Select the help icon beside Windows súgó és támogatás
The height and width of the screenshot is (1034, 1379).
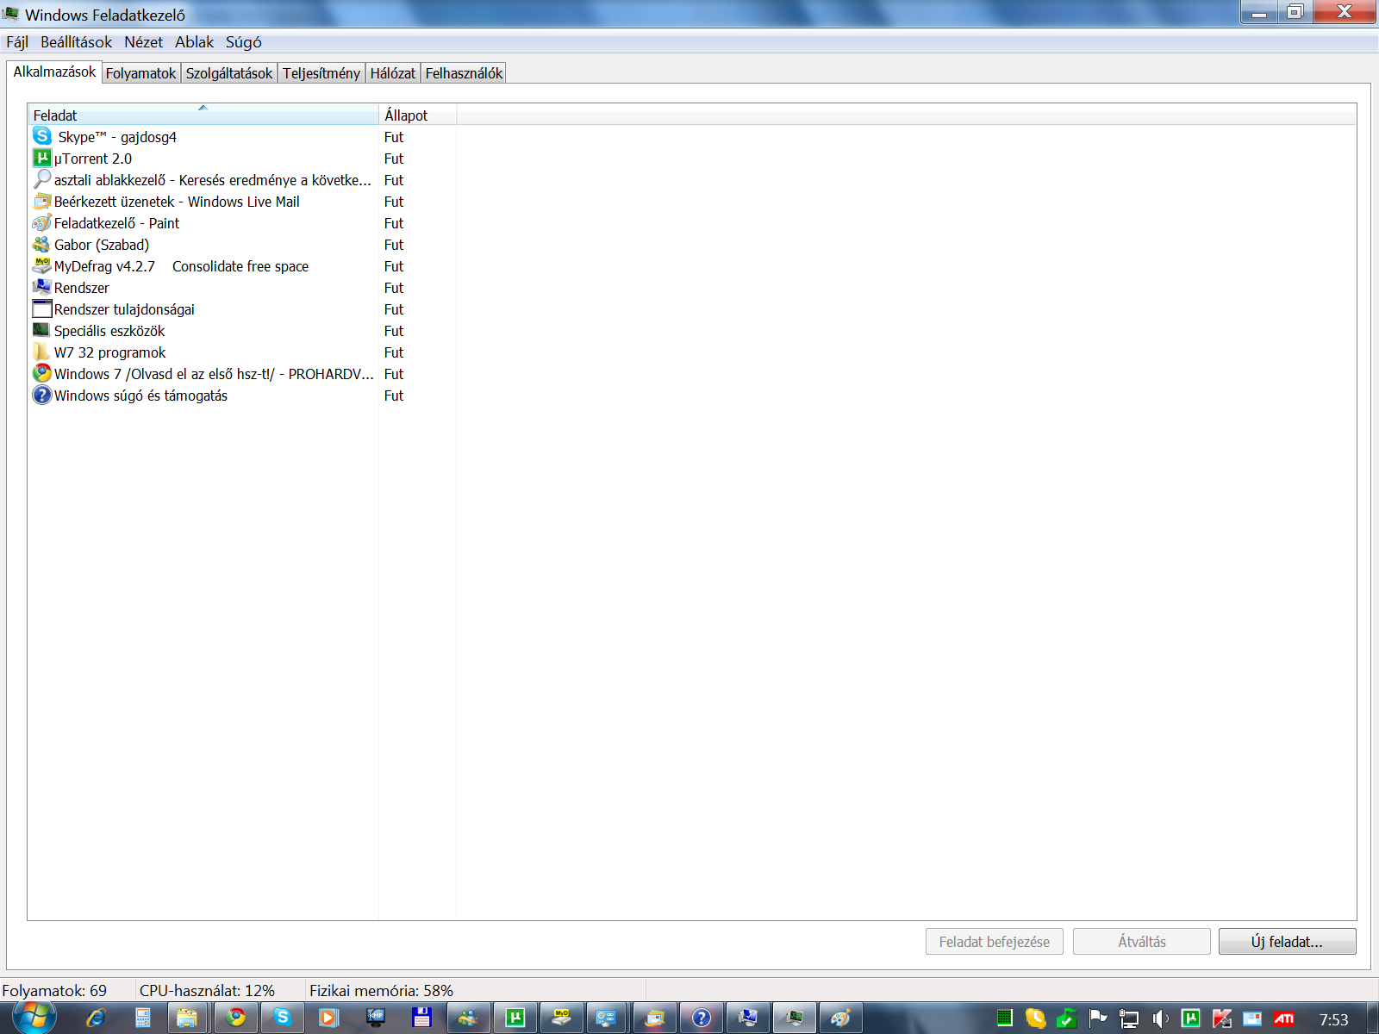click(x=42, y=395)
